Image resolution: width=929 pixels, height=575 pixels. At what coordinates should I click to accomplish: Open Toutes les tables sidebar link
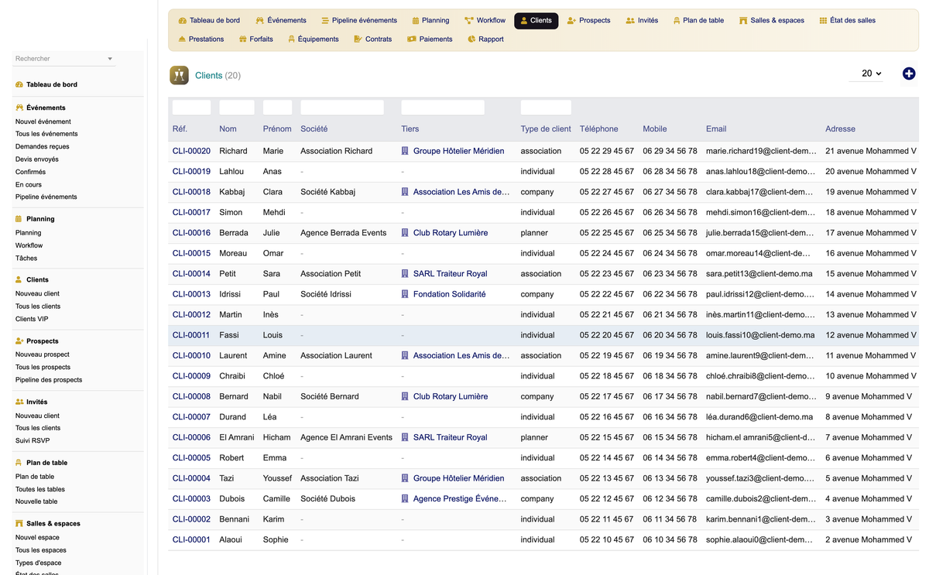pos(40,489)
